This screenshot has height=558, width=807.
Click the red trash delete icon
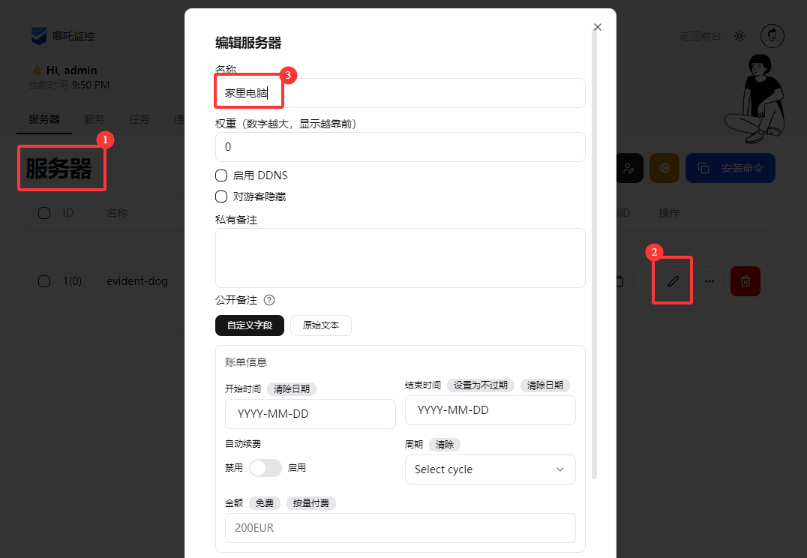tap(745, 281)
